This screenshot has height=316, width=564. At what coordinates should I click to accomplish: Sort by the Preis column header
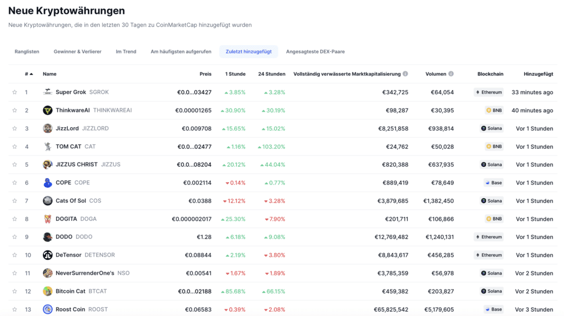pos(205,74)
